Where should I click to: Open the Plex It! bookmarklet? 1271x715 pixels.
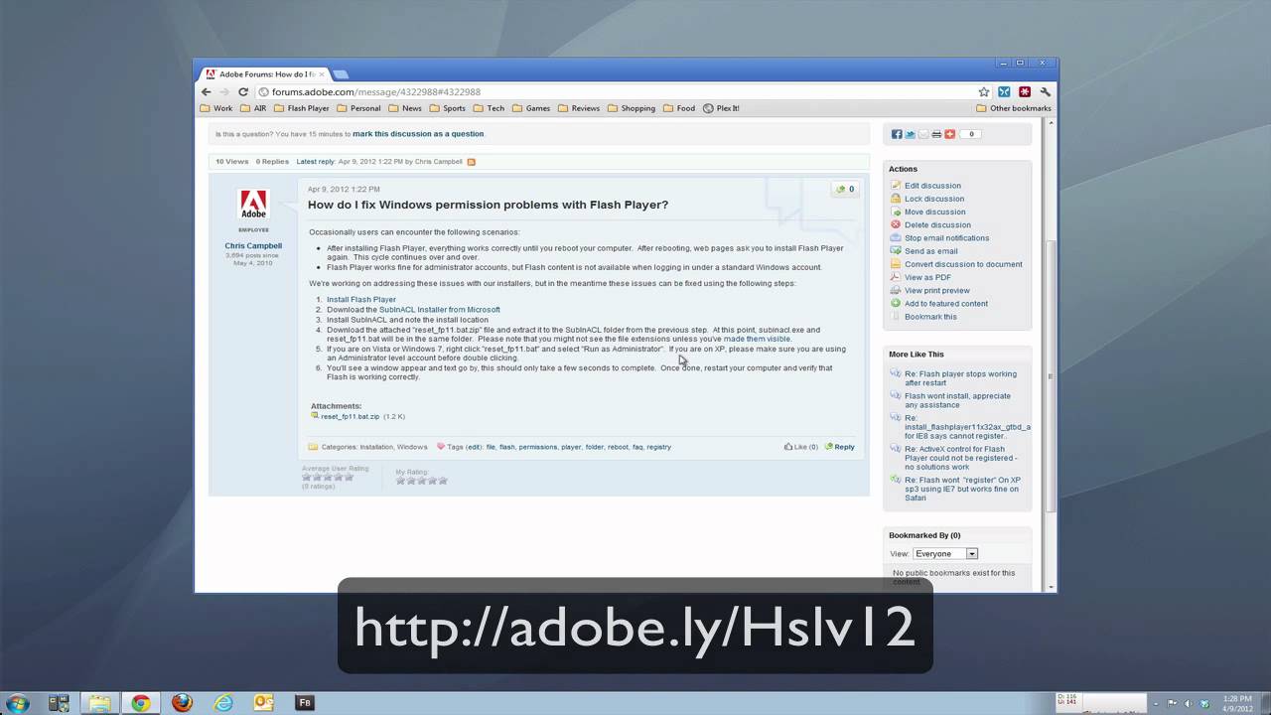pyautogui.click(x=722, y=108)
